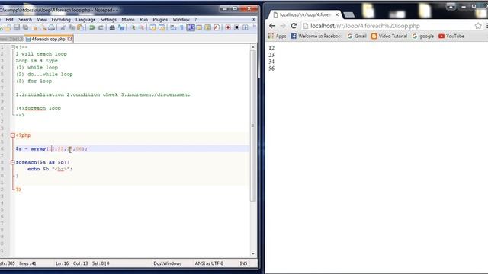The width and height of the screenshot is (488, 274).
Task: Click the Chrome Reload button
Action: [x=294, y=26]
